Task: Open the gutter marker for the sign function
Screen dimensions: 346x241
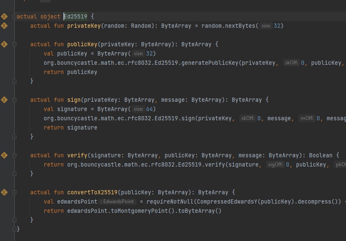Action: (4, 100)
